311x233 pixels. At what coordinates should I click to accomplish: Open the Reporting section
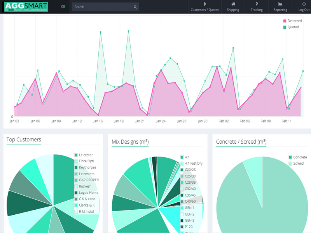click(280, 7)
